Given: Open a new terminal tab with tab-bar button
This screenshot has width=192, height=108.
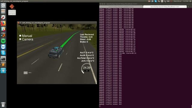Looking at the screenshot, I should (188, 7).
